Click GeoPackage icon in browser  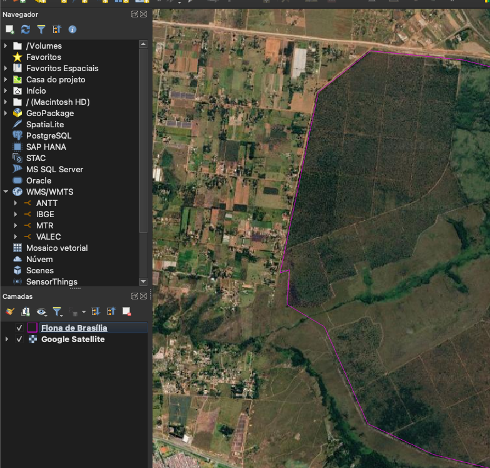point(17,113)
